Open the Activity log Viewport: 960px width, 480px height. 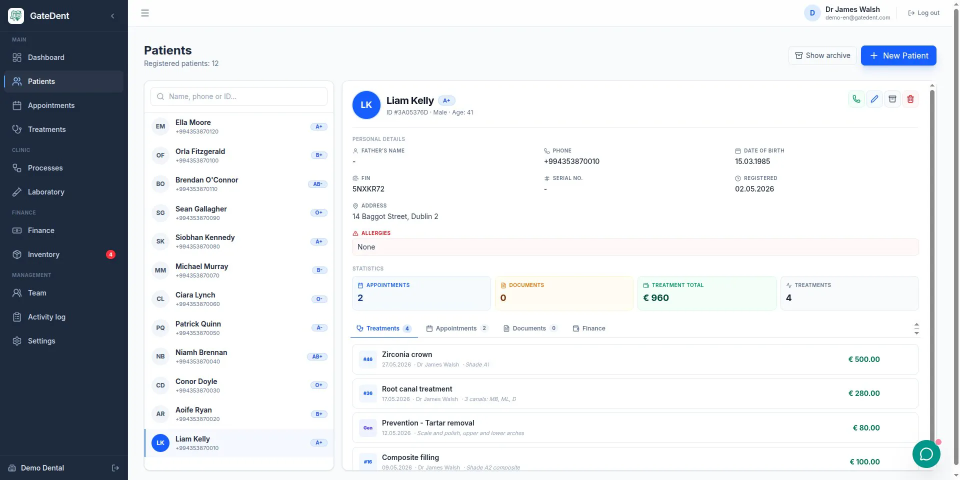point(63,317)
